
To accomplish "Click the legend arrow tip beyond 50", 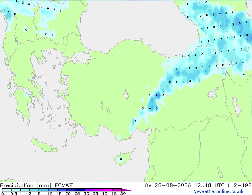I will (x=126, y=190).
